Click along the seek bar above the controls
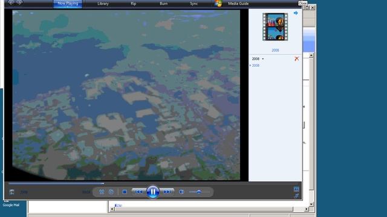The image size is (387, 217). click(153, 183)
